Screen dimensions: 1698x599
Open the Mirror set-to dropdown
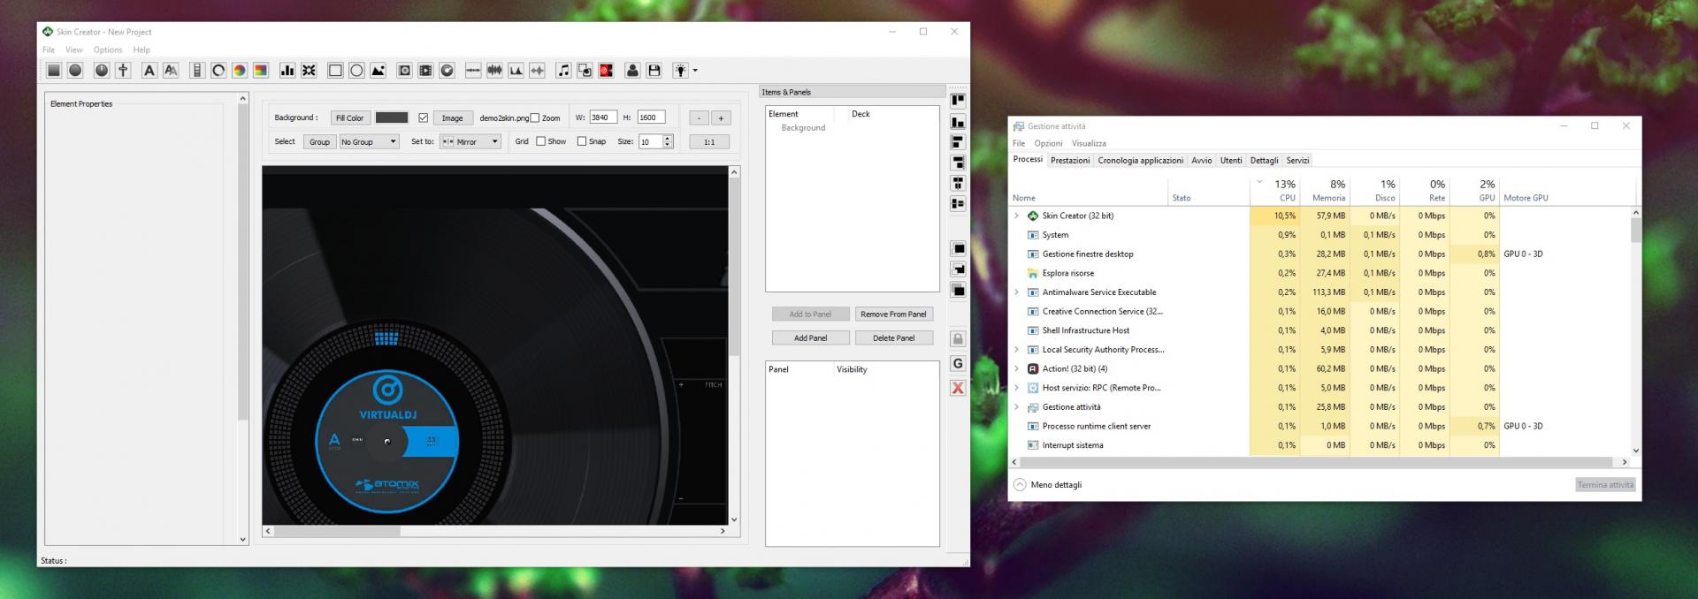point(470,141)
